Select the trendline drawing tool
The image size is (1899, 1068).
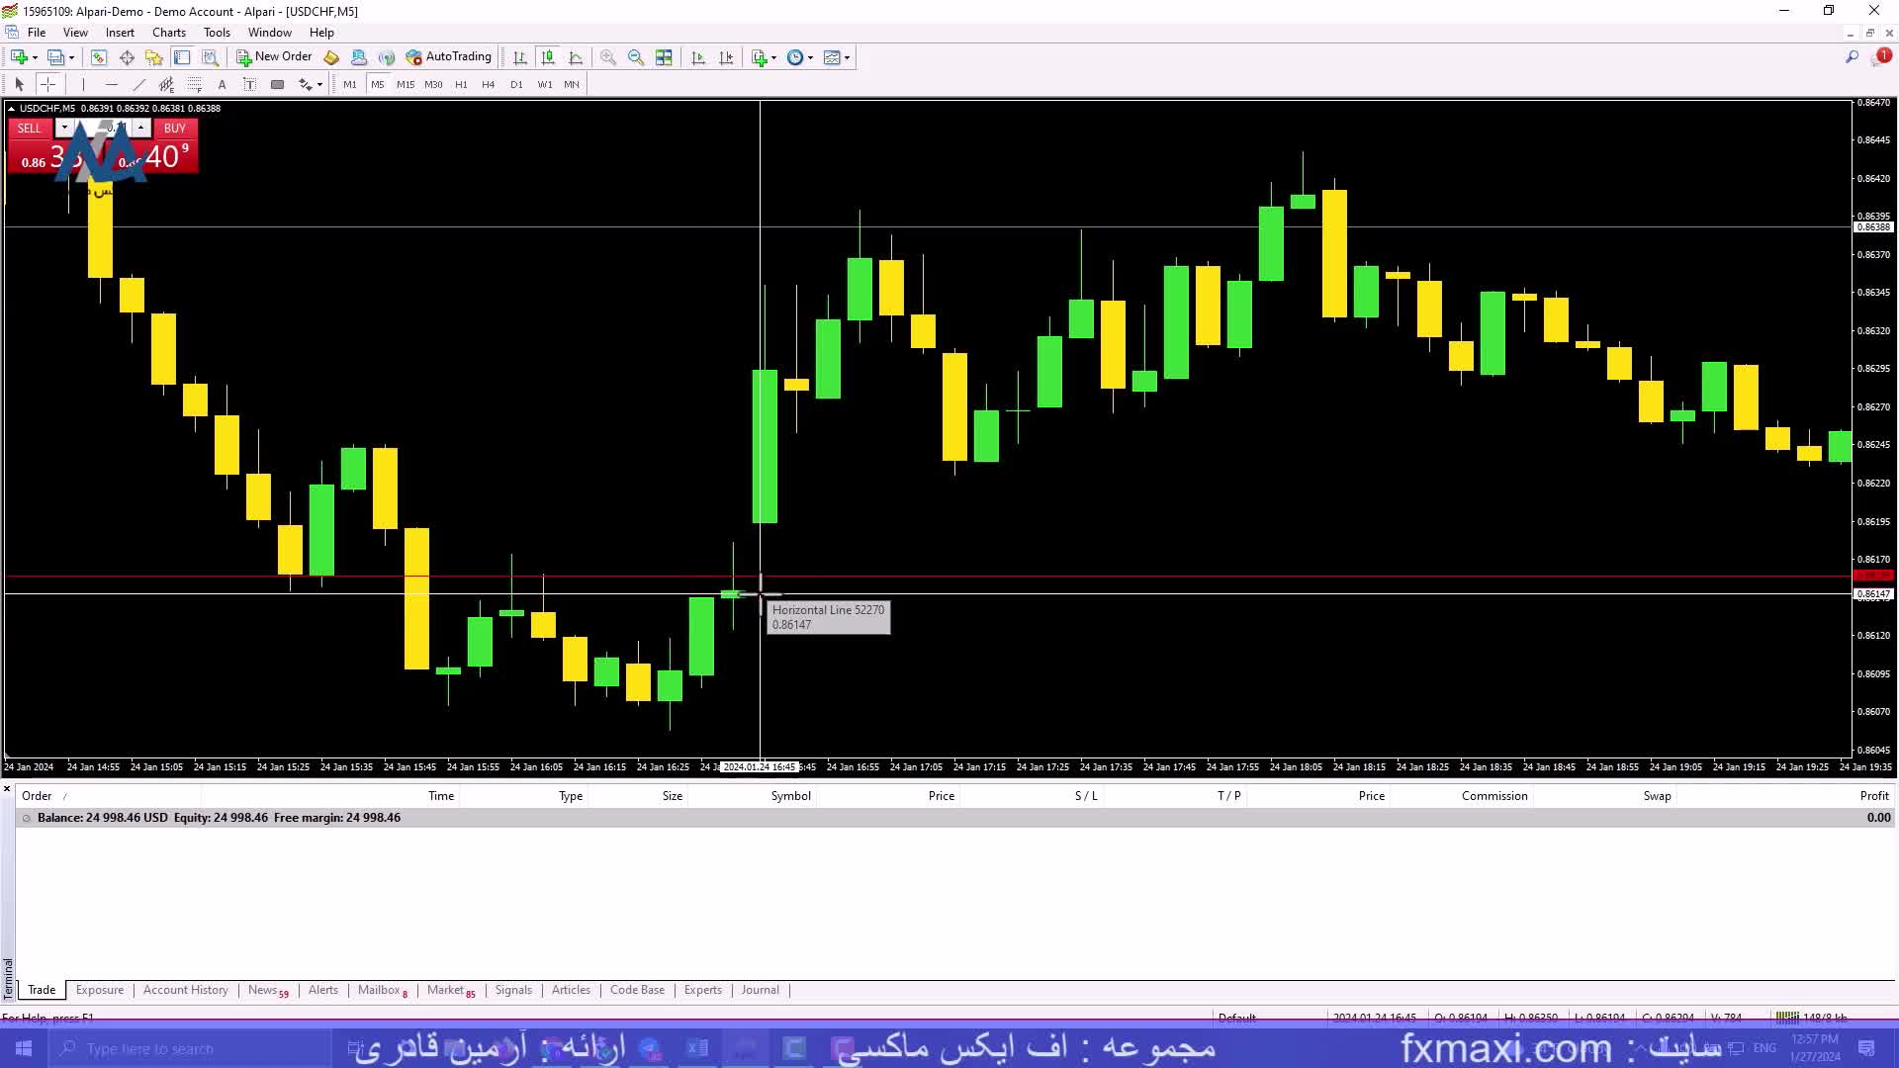pos(138,84)
